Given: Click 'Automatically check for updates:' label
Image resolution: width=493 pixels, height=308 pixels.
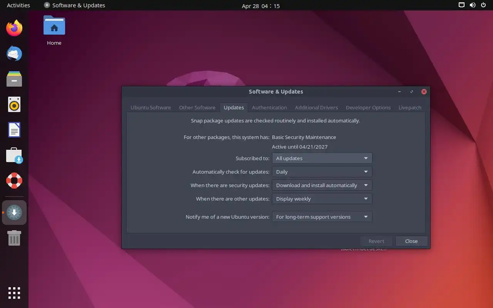Looking at the screenshot, I should pos(231,172).
